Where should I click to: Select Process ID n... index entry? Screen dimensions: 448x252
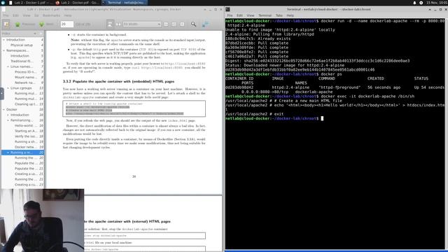25,72
